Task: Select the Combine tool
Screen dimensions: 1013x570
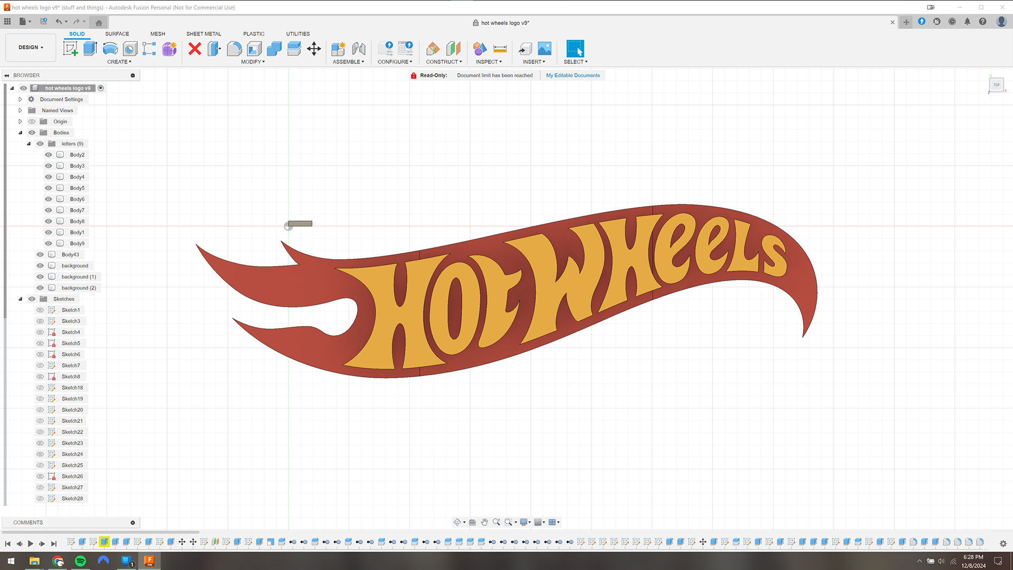Action: 274,49
